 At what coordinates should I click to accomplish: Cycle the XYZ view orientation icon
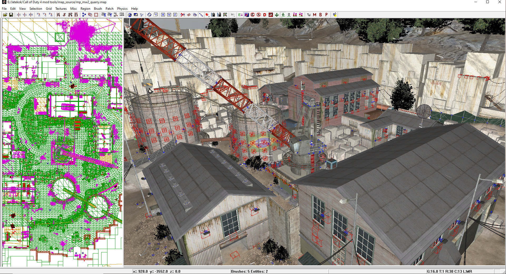pos(142,15)
